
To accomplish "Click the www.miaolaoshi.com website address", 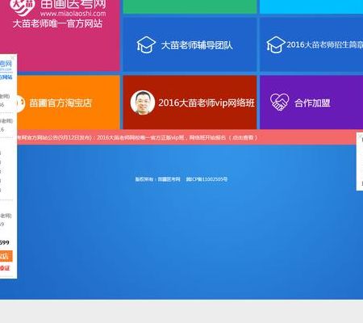I will tap(73, 14).
